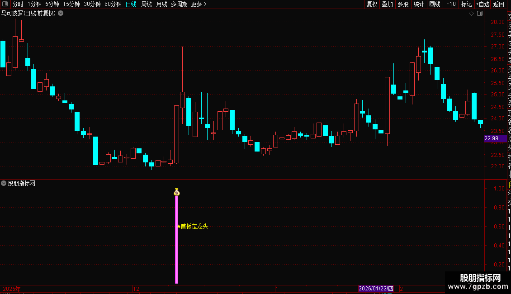The image size is (511, 294).
Task: Open F10 company information
Action: click(x=451, y=4)
